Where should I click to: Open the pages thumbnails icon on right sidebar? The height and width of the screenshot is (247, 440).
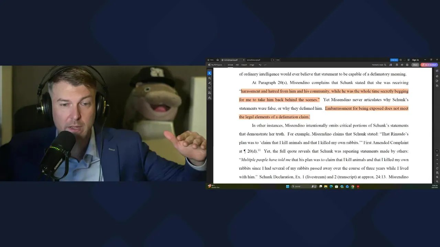tap(437, 86)
